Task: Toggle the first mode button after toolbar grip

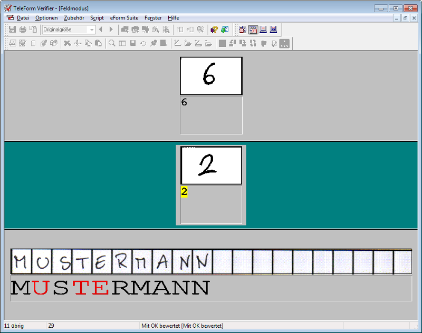Action: (243, 30)
